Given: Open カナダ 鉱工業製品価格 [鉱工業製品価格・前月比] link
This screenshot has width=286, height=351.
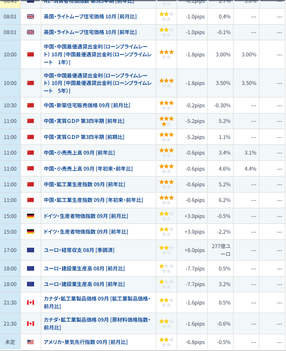Looking at the screenshot, I should [x=97, y=302].
